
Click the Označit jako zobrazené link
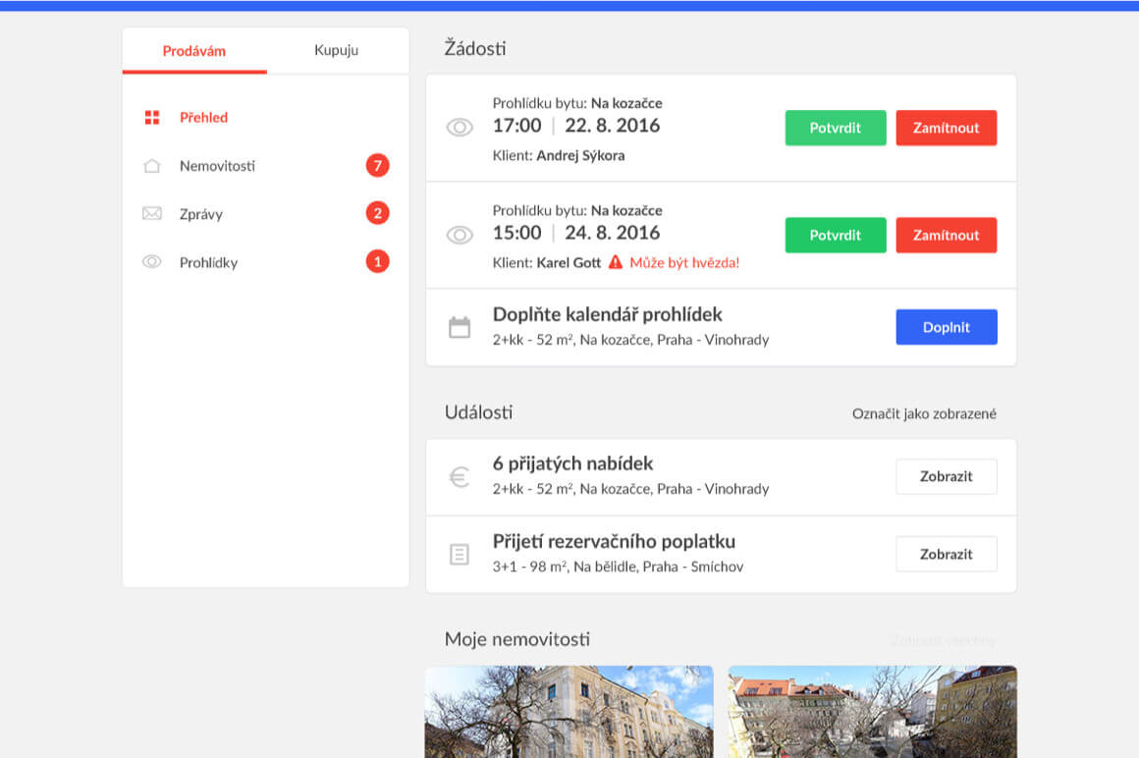(x=924, y=413)
